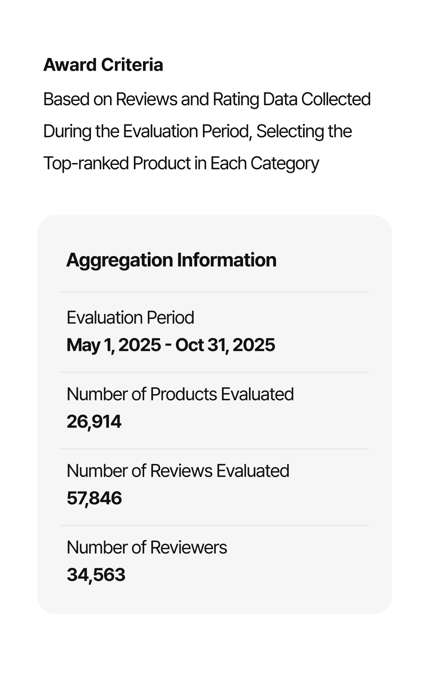Click the divider above Number of Reviewers
429x683 pixels.
point(214,526)
